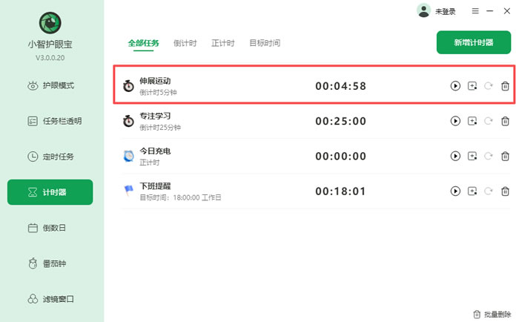The image size is (519, 322).
Task: Click the edit icon for 专注学习 timer
Action: coord(472,121)
